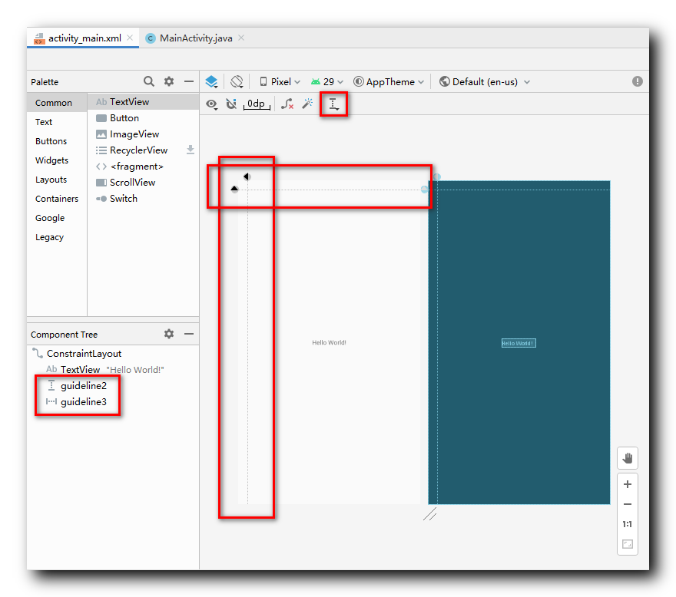Image resolution: width=676 pixels, height=597 pixels.
Task: Open the Default (en-us) locale dropdown
Action: coord(484,82)
